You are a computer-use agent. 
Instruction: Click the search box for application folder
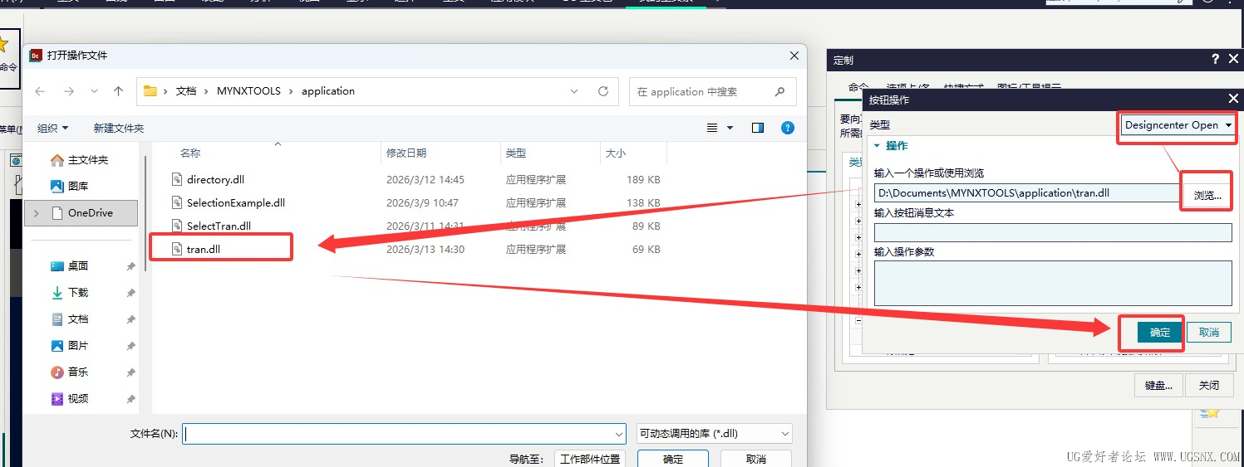pos(713,91)
